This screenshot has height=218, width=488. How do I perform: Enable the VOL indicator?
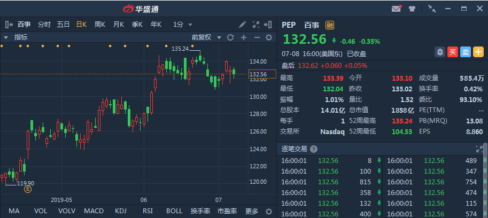click(41, 211)
